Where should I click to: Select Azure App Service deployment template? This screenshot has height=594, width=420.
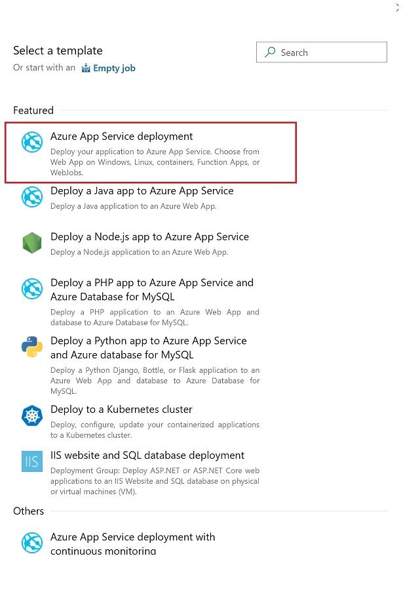tap(122, 137)
